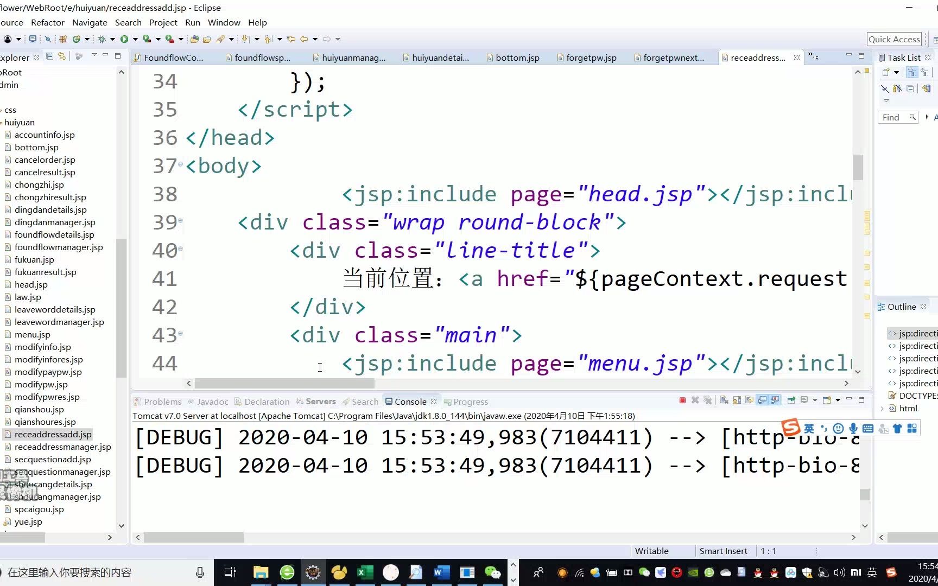The image size is (938, 586).
Task: Click the Pin Console icon
Action: [x=791, y=400]
